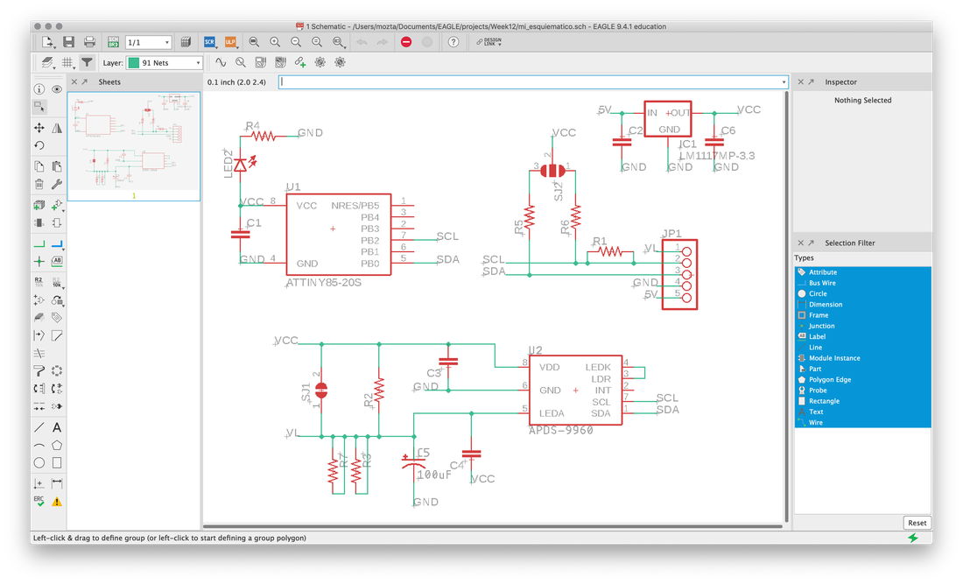Click the Save schematic icon
Screen dimensions: 963x584
tap(69, 42)
